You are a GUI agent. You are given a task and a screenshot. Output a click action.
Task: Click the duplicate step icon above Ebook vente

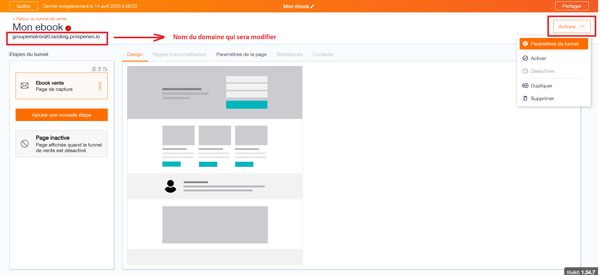click(94, 69)
